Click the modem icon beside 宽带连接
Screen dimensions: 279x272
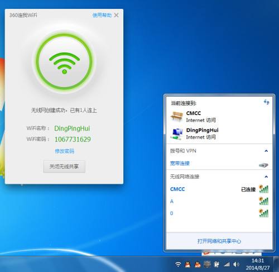tap(263, 165)
